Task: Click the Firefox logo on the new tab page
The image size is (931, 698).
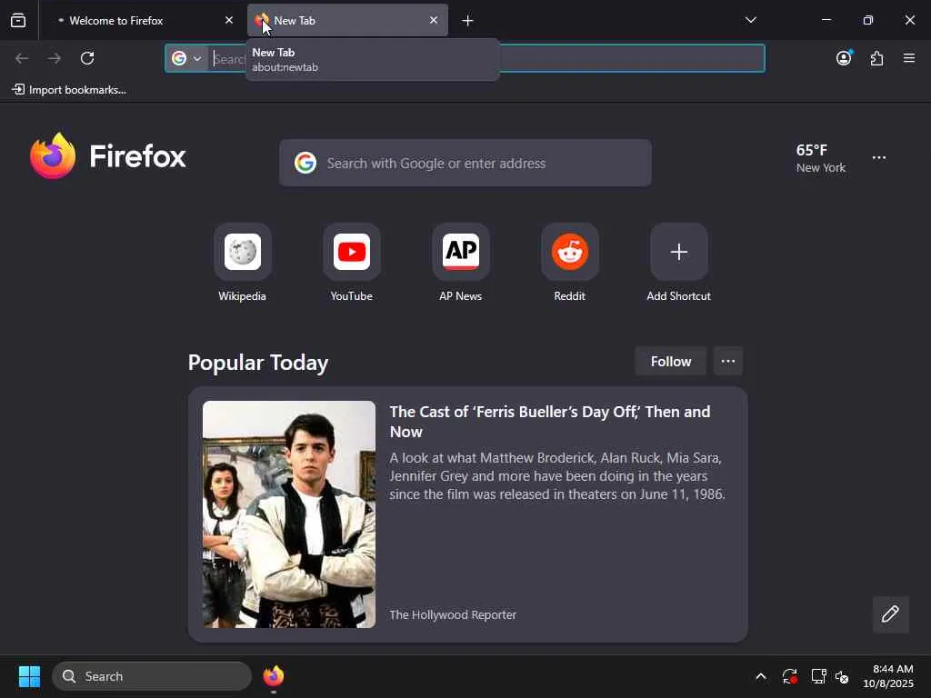Action: click(x=108, y=156)
